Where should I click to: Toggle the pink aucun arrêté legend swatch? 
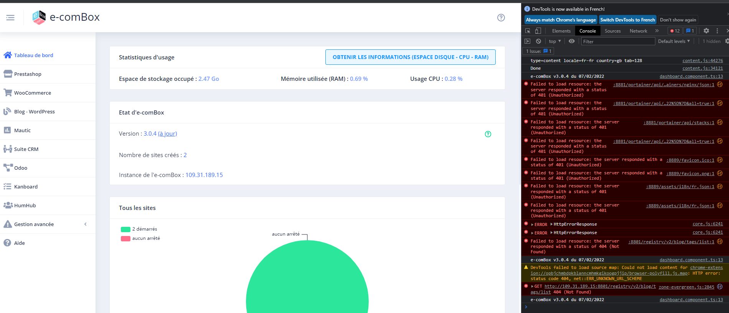pos(125,238)
